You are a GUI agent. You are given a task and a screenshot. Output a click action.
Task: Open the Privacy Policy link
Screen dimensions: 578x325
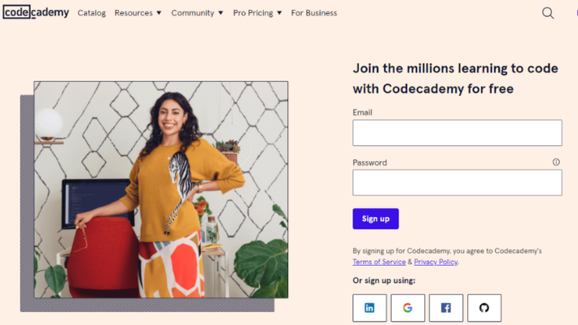436,262
